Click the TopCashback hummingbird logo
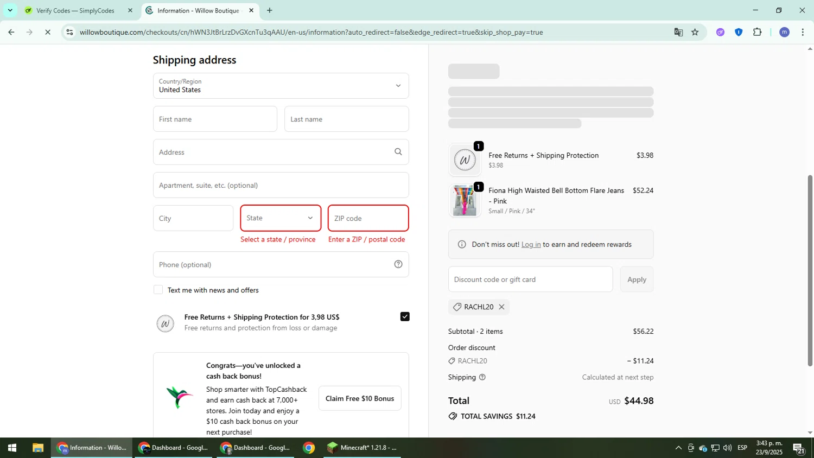This screenshot has height=458, width=814. (x=180, y=397)
